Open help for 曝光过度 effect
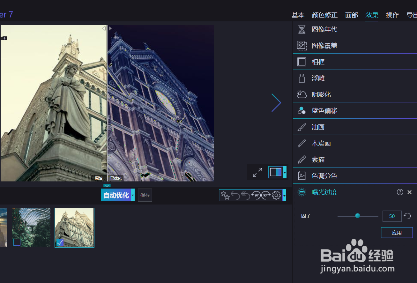This screenshot has height=283, width=417. 400,192
